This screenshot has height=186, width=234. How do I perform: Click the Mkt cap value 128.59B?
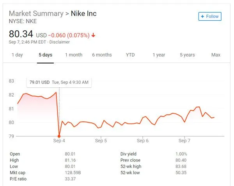coord(73,172)
